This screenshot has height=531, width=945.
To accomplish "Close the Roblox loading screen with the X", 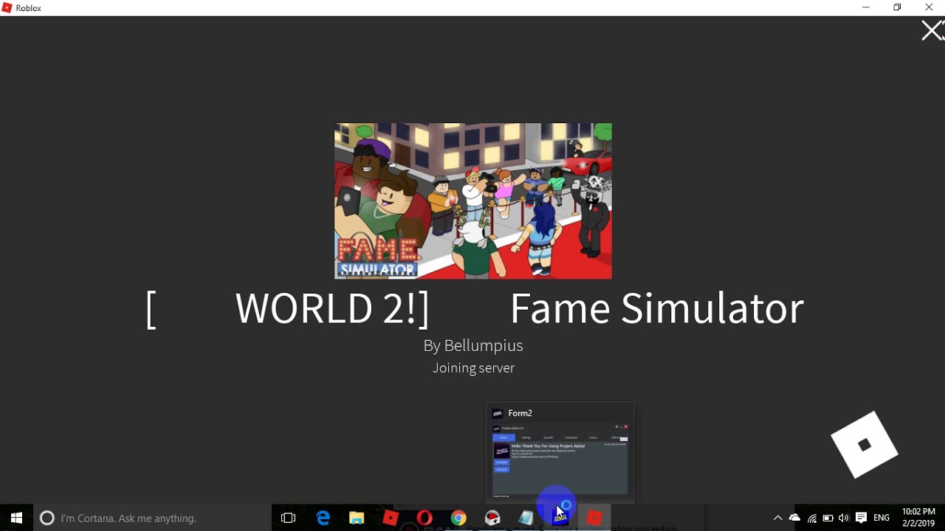I will 932,31.
